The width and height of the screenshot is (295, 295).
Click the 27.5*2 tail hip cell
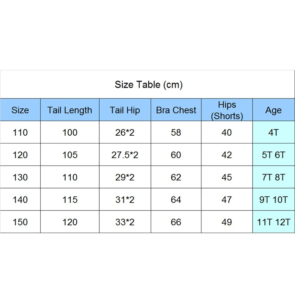tap(125, 155)
